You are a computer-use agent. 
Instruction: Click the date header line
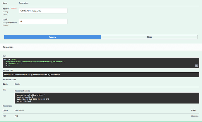point(33,99)
